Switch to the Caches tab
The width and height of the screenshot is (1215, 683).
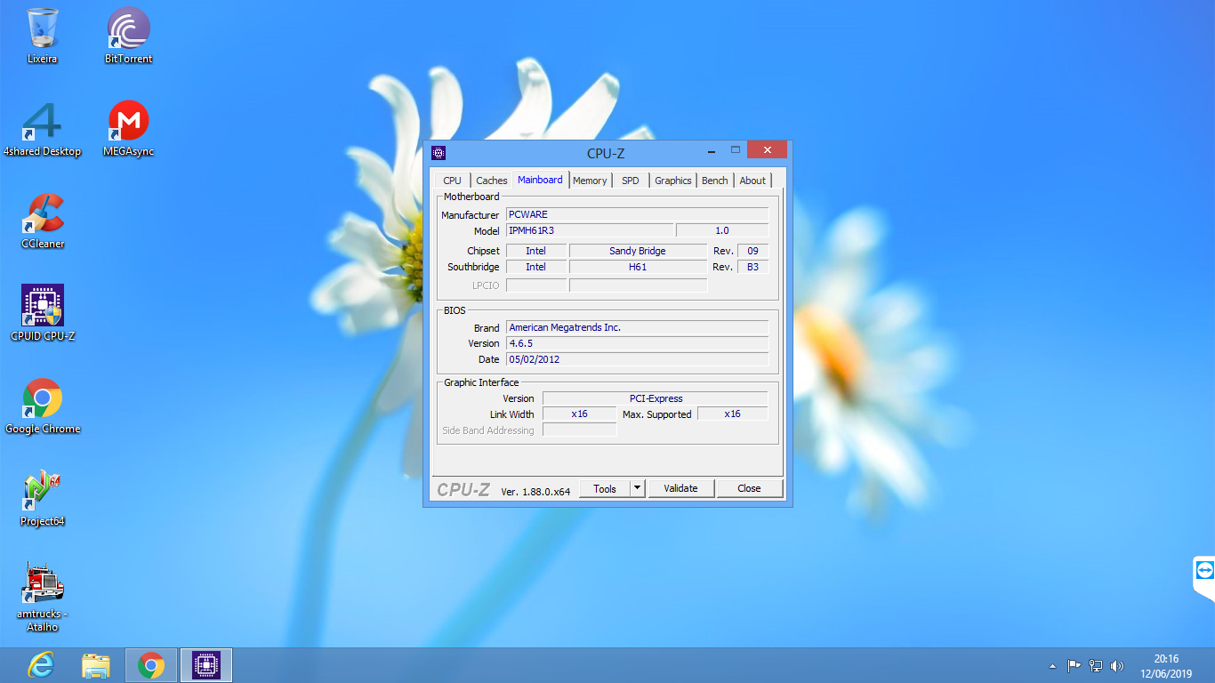pyautogui.click(x=492, y=181)
